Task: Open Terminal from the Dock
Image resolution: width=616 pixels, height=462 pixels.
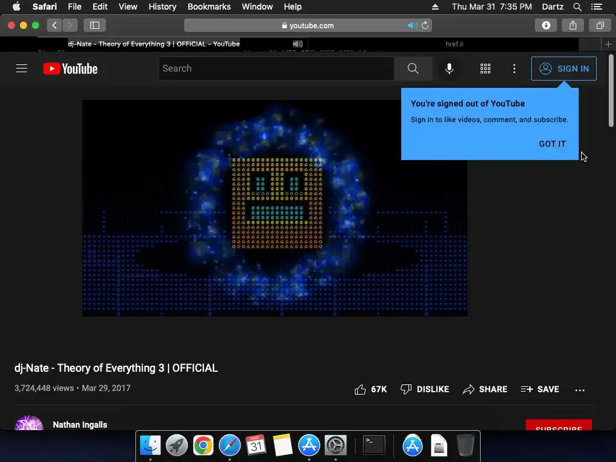Action: [x=374, y=445]
